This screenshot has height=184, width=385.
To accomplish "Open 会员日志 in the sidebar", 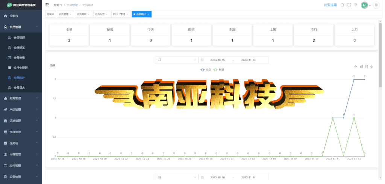I will (x=21, y=87).
